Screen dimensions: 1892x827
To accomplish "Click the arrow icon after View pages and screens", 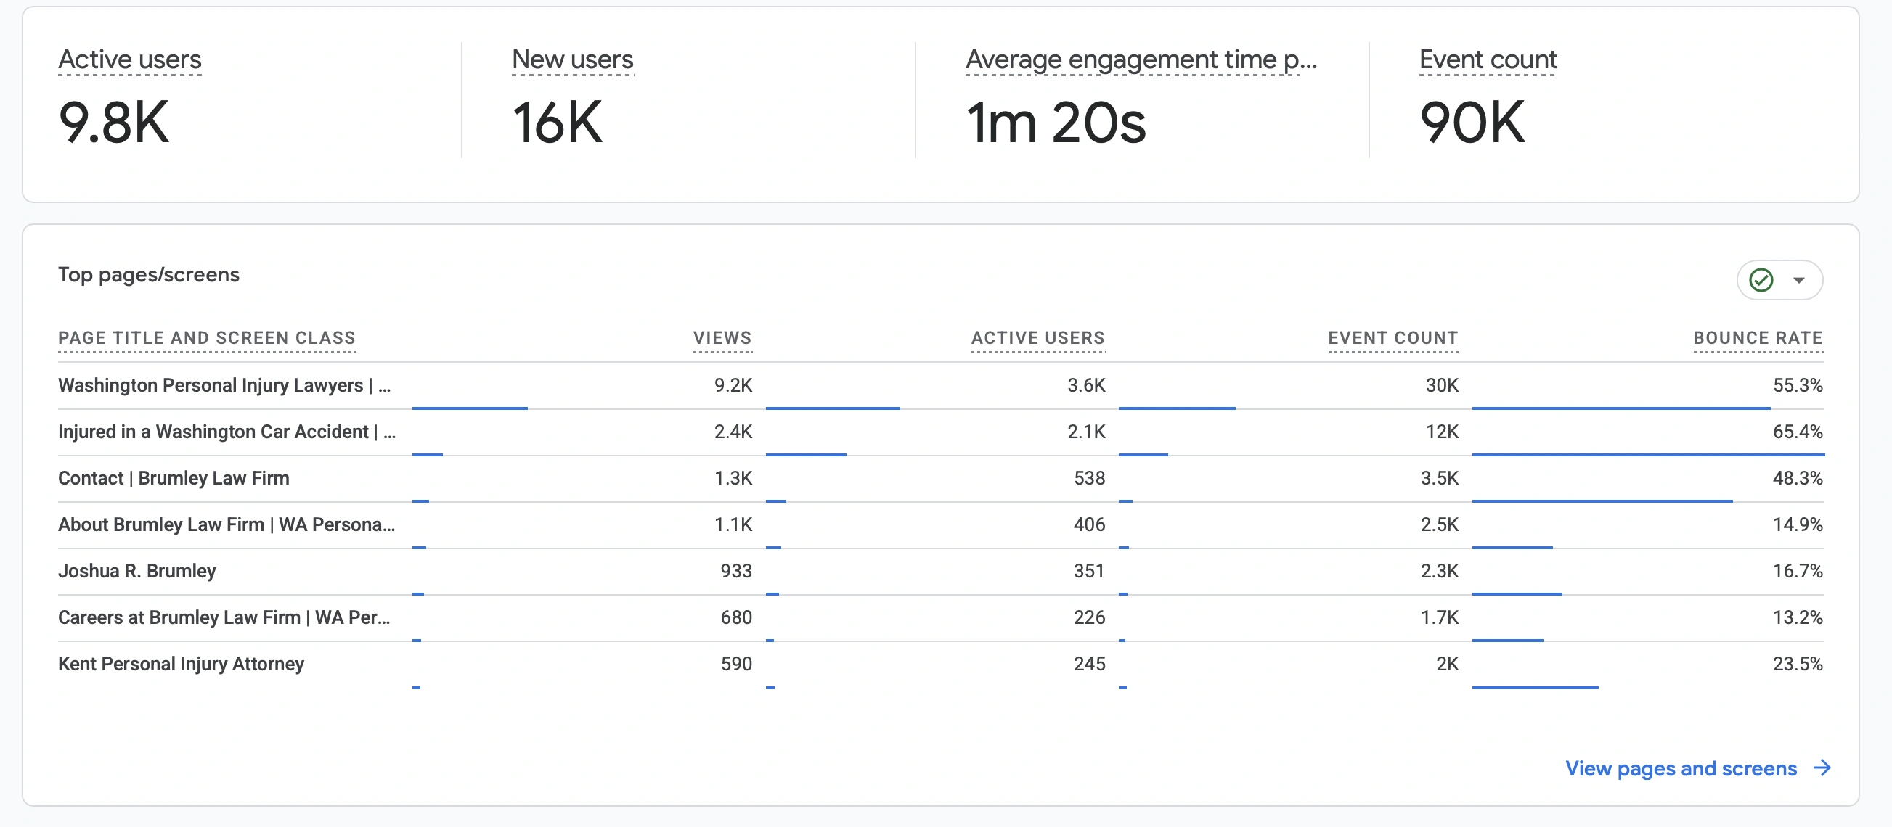I will pyautogui.click(x=1822, y=768).
